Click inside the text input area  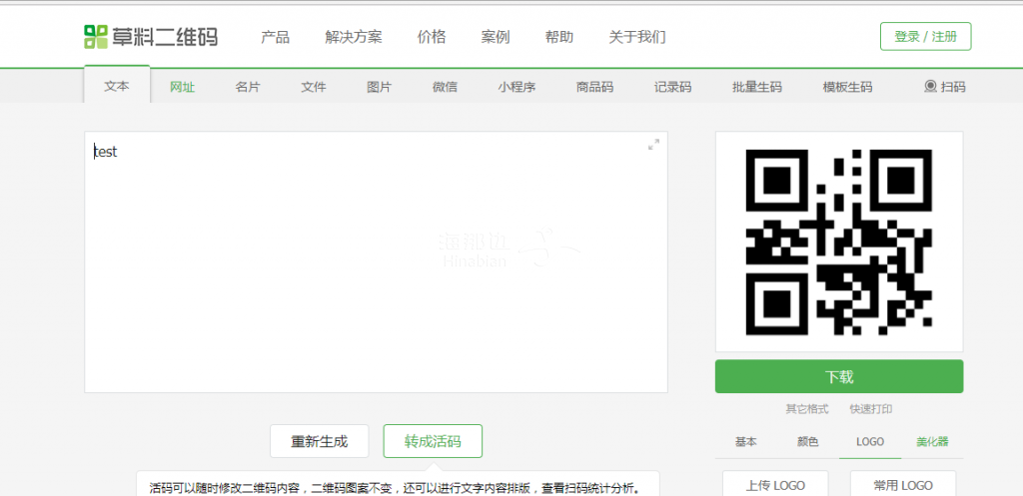click(376, 261)
